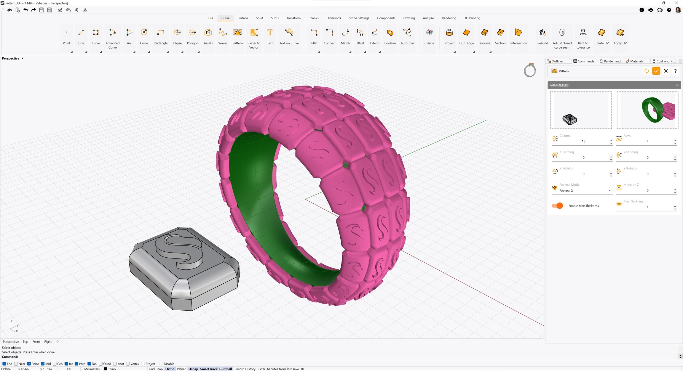The image size is (683, 371).
Task: Switch to the Front viewport tab
Action: point(36,342)
